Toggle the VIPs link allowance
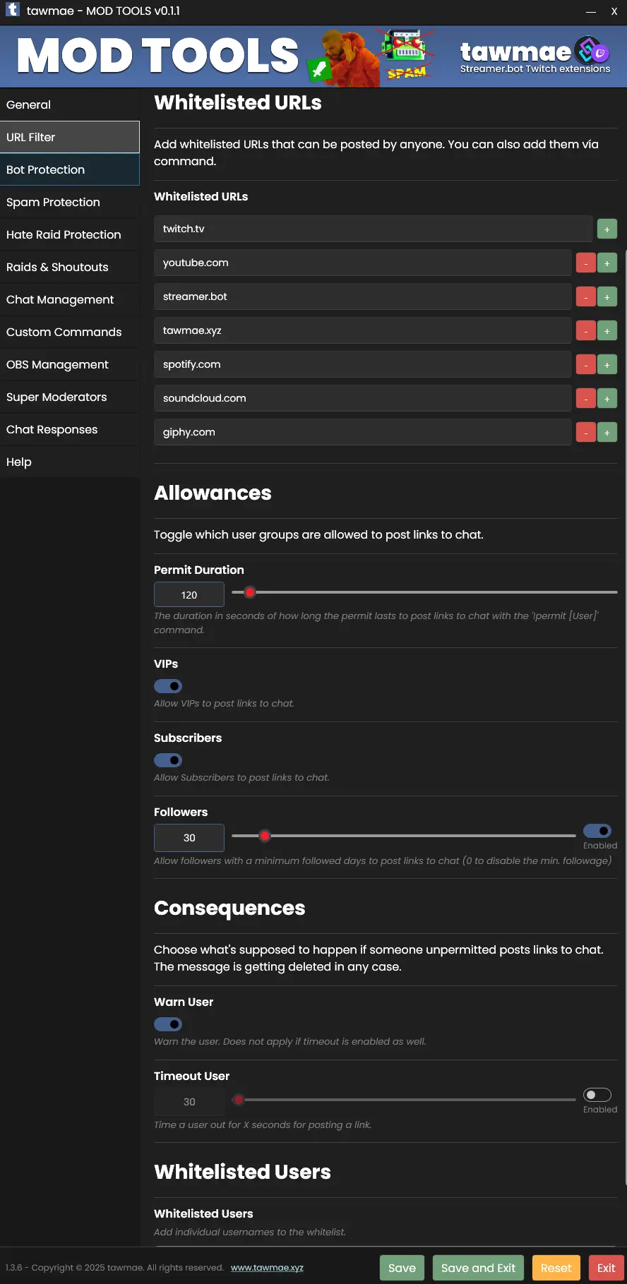This screenshot has width=627, height=1284. pos(168,686)
